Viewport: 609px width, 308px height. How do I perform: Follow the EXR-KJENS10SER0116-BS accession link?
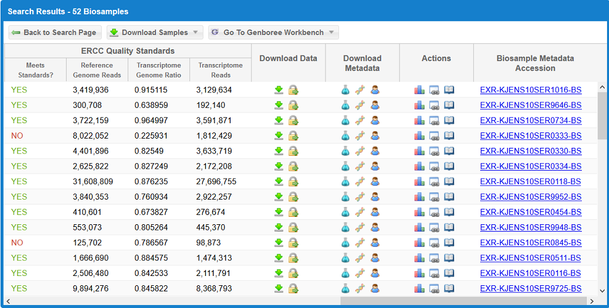coord(530,273)
